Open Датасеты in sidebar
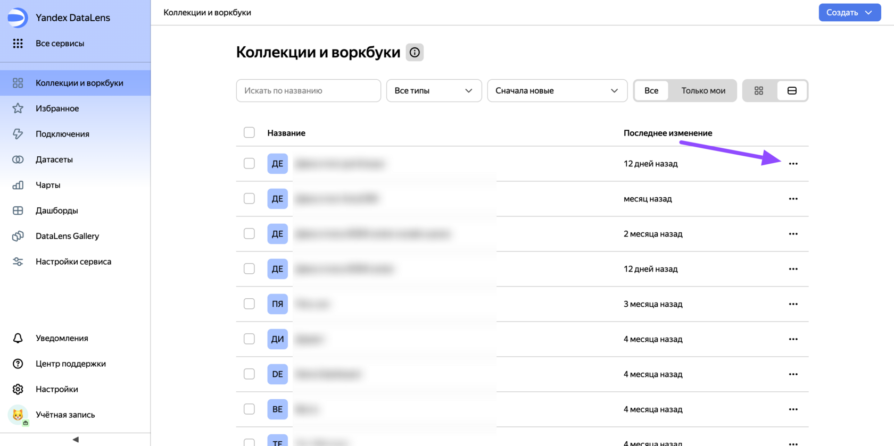Image resolution: width=894 pixels, height=446 pixels. 75,159
